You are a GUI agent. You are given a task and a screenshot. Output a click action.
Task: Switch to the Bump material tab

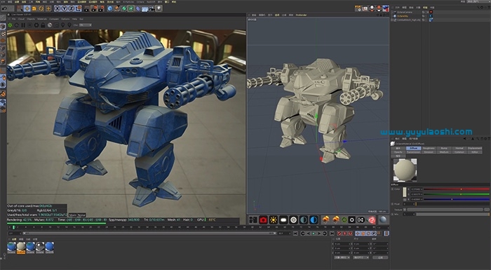pos(444,148)
